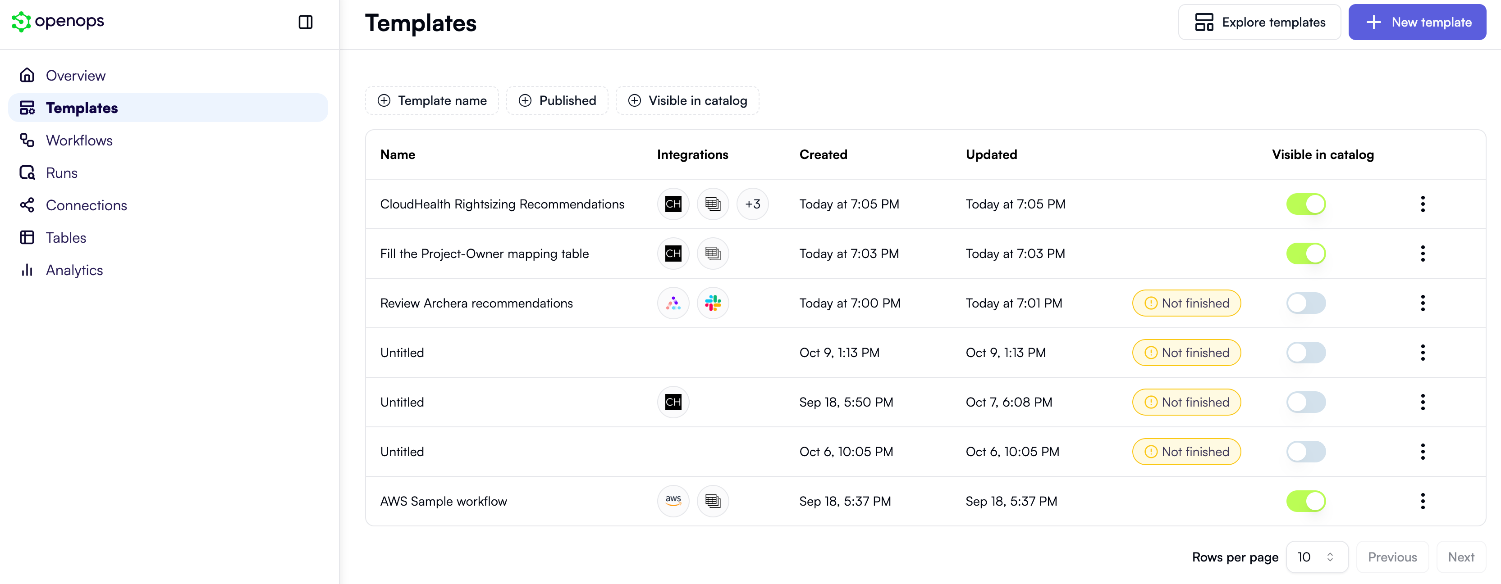The height and width of the screenshot is (584, 1501).
Task: Open Analytics via its bar-chart icon
Action: 27,270
